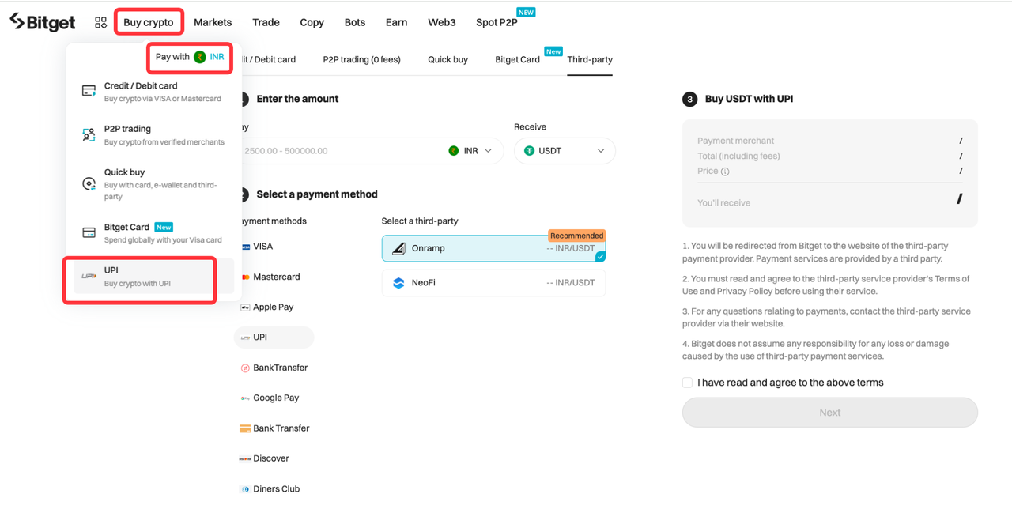Click the Bitget logo
The height and width of the screenshot is (528, 1012).
click(42, 22)
